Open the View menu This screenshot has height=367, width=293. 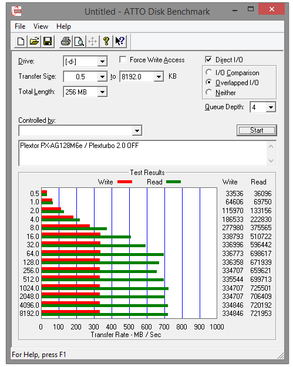pyautogui.click(x=41, y=26)
